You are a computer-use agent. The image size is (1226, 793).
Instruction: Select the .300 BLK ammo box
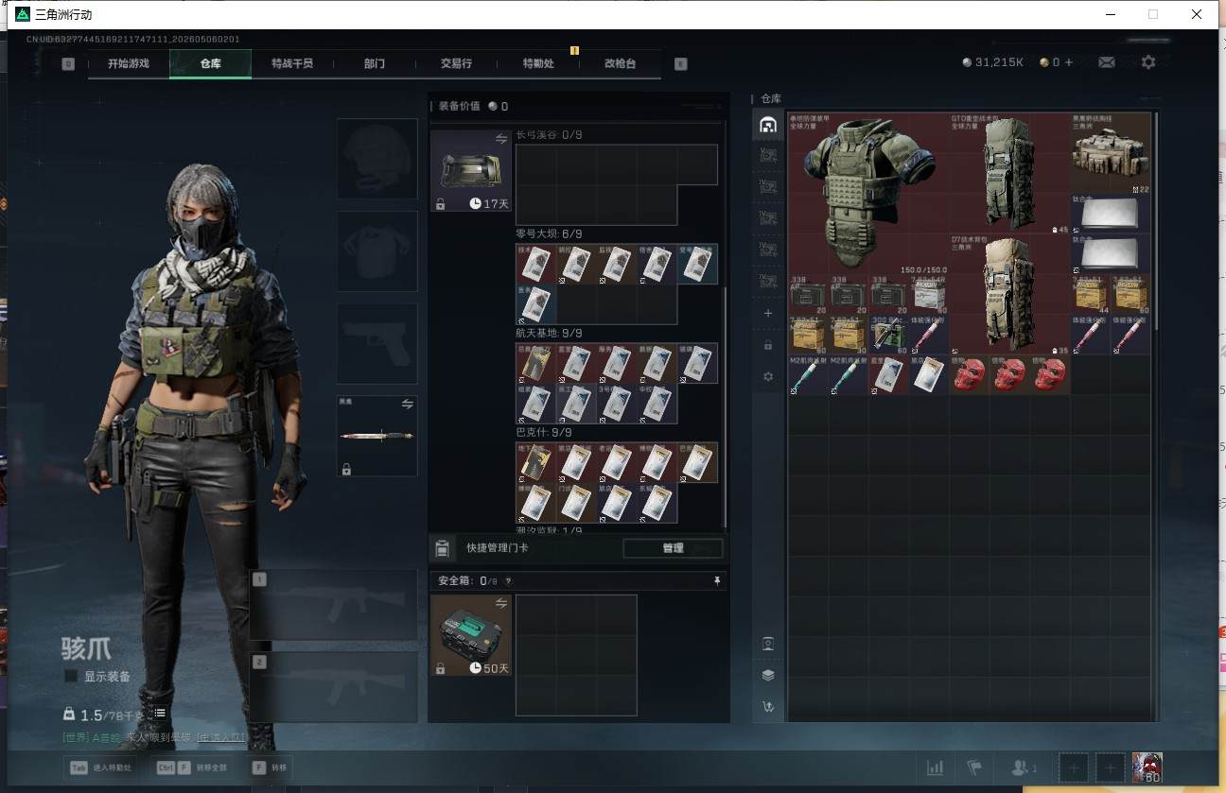[x=888, y=336]
